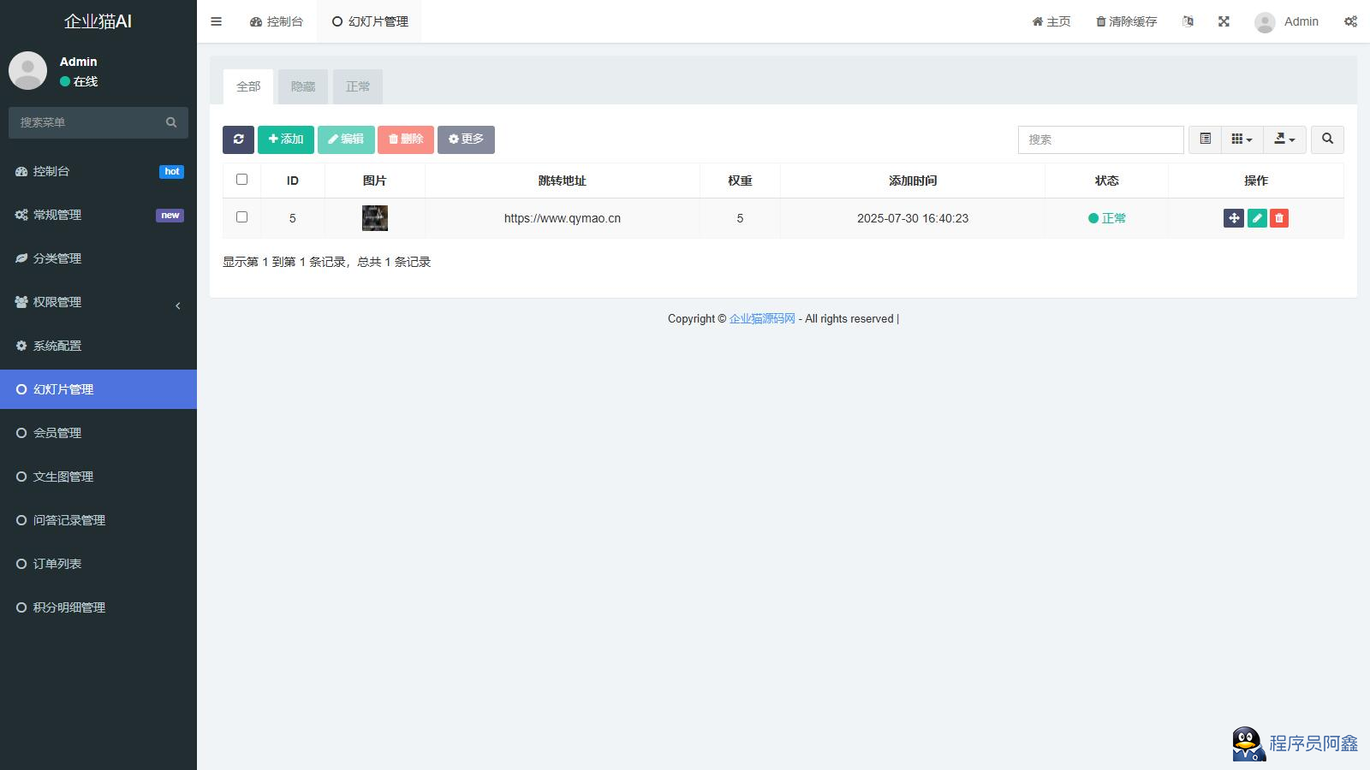Click the magnifier advanced search button
The height and width of the screenshot is (770, 1370).
pyautogui.click(x=1327, y=139)
